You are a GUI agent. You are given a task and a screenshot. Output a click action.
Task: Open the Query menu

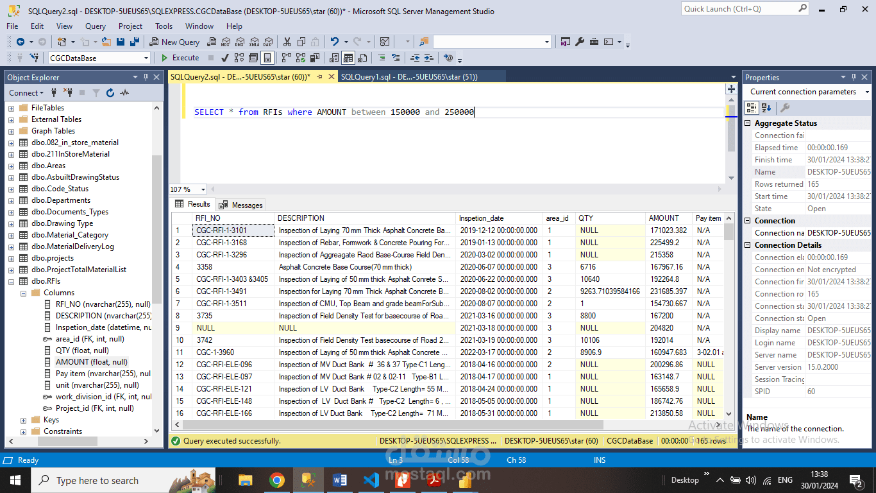[x=96, y=26]
